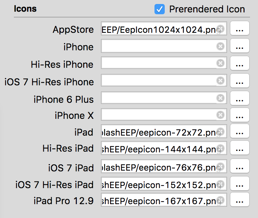Click the eepicon-152x152.png path field
This screenshot has width=258, height=218.
pos(159,184)
